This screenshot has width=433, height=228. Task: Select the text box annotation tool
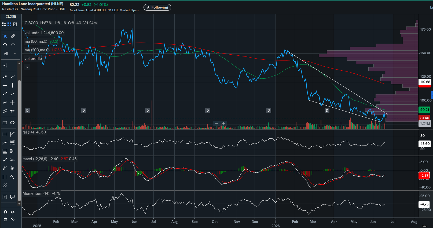[5, 197]
